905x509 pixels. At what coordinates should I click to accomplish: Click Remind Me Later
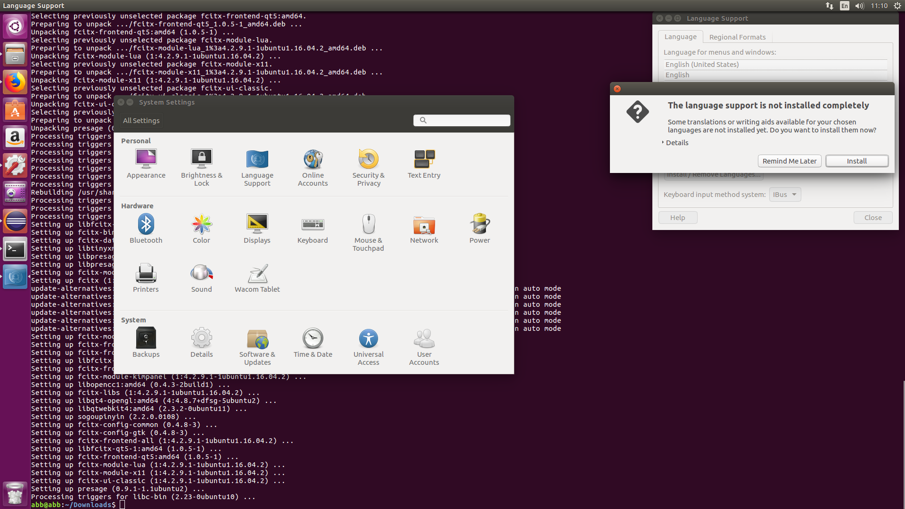pos(790,161)
